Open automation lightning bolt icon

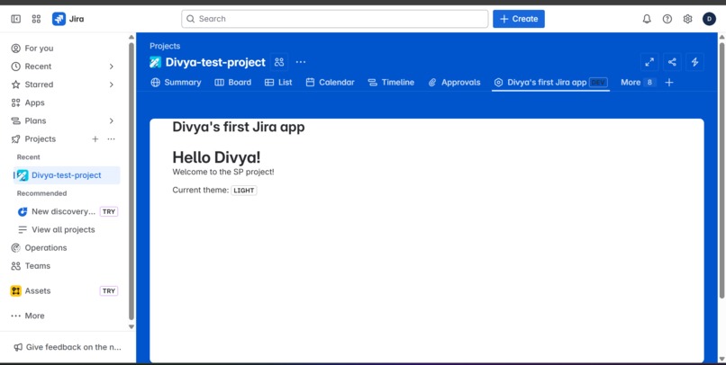(x=695, y=62)
